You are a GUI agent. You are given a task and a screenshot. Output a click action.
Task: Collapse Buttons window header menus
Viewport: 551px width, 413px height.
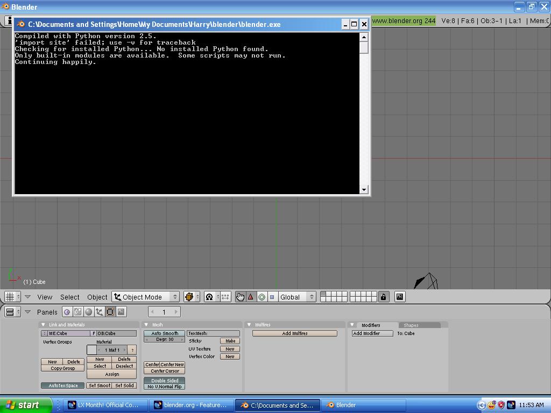(x=28, y=312)
